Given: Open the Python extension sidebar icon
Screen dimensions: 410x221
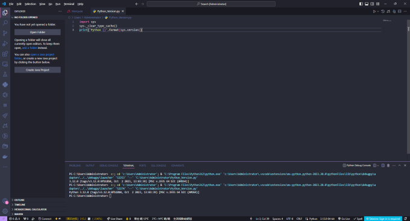Looking at the screenshot, I should pos(5,85).
